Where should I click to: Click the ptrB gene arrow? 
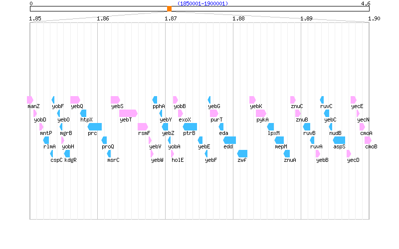coord(190,126)
